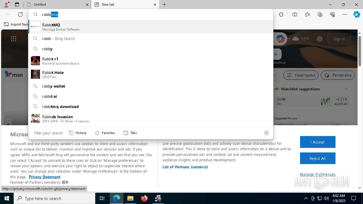Show hidden tray icons chevron
Viewport: 363px width, 204px height.
coord(306,198)
